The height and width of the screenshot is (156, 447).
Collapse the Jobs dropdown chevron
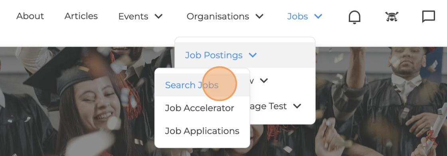coord(318,16)
